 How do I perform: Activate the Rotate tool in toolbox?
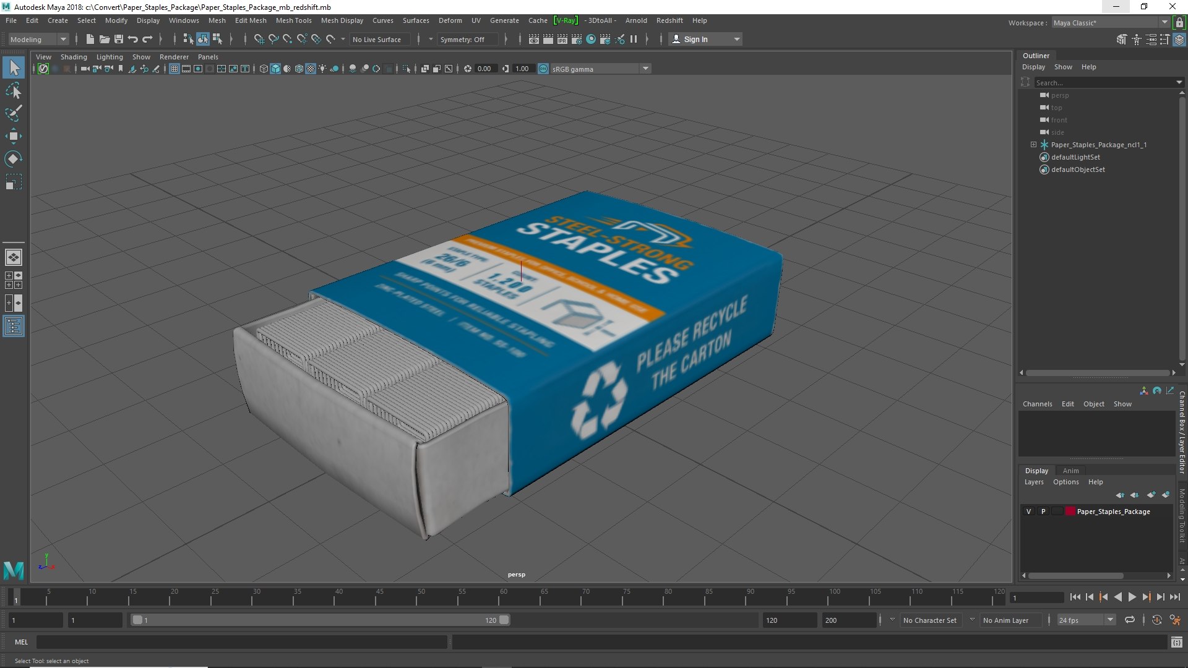tap(14, 159)
